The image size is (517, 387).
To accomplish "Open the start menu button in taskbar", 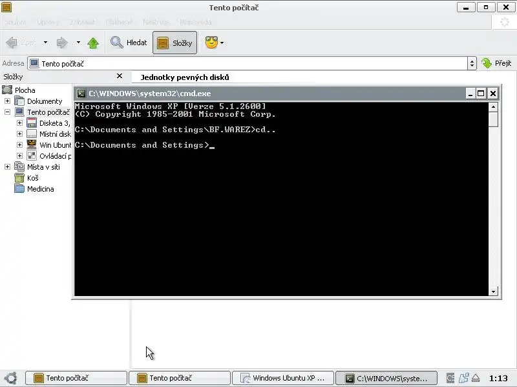I will [10, 378].
